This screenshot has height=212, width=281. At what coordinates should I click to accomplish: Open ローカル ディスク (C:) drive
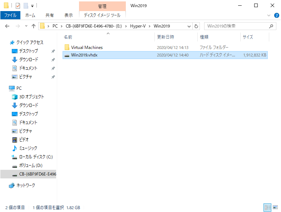pos(36,157)
